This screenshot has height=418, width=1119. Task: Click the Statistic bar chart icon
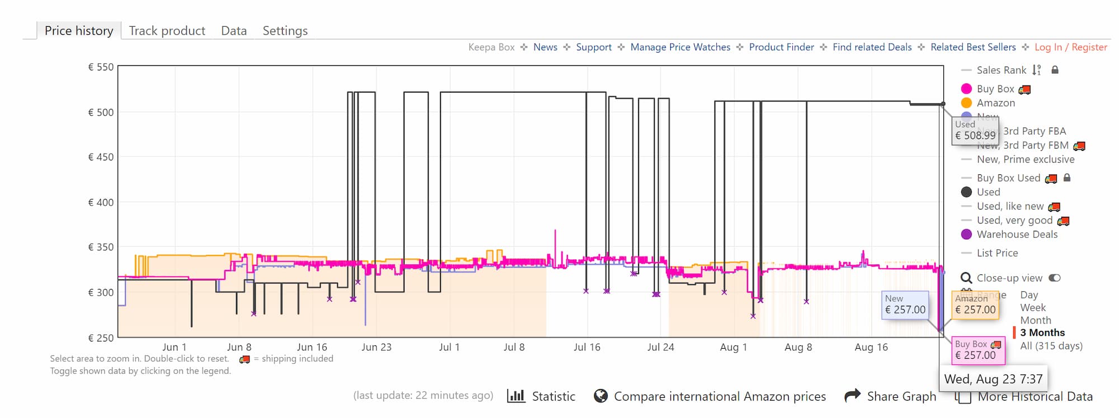tap(516, 396)
